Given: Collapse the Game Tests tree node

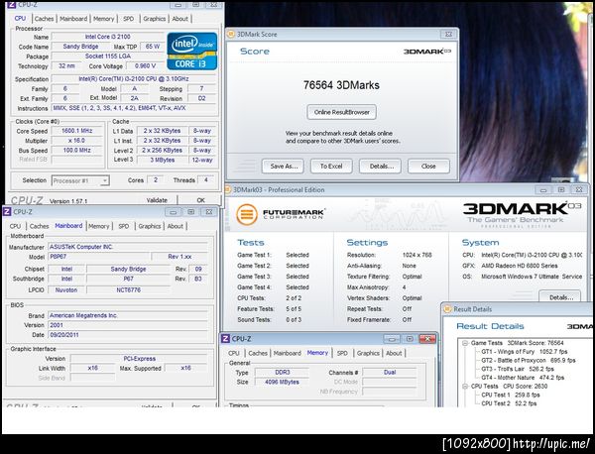Looking at the screenshot, I should click(465, 343).
